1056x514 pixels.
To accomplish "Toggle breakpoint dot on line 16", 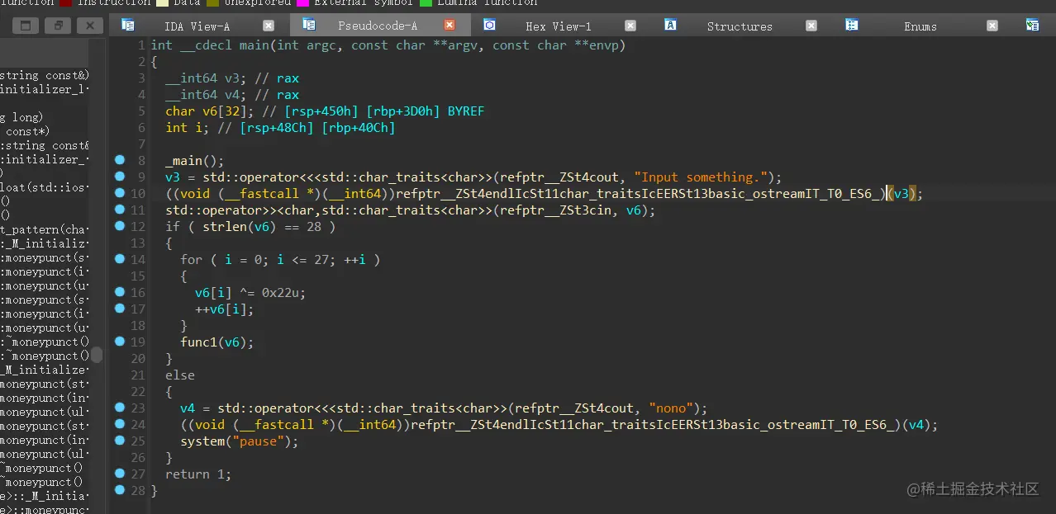I will coord(120,292).
